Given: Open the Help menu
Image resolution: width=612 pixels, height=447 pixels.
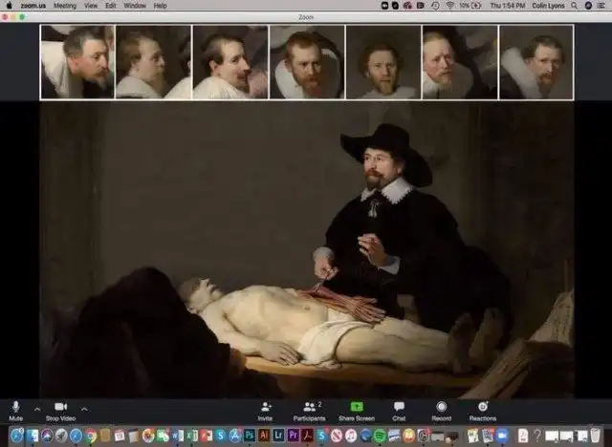Looking at the screenshot, I should [x=160, y=5].
